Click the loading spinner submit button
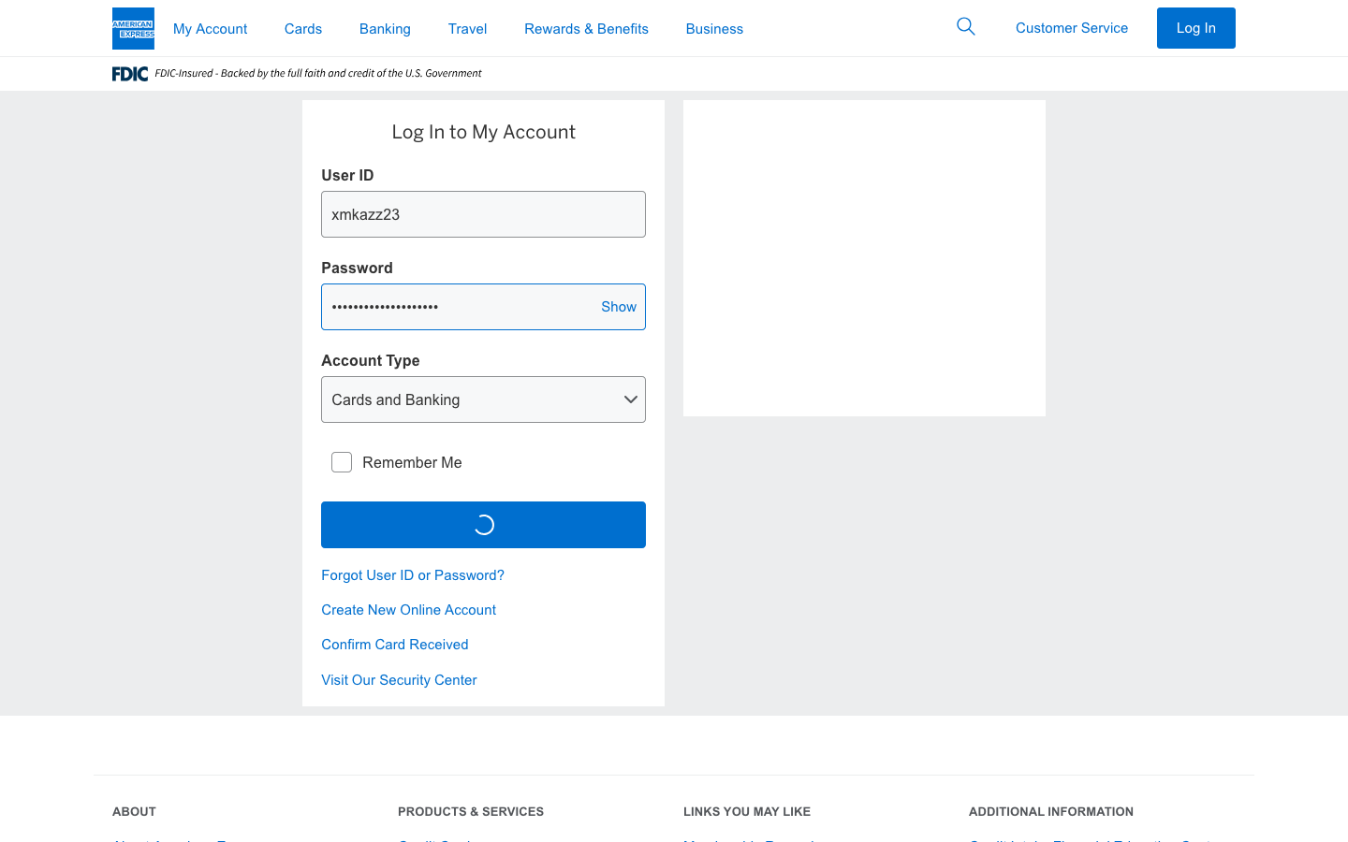This screenshot has width=1348, height=842. [483, 525]
